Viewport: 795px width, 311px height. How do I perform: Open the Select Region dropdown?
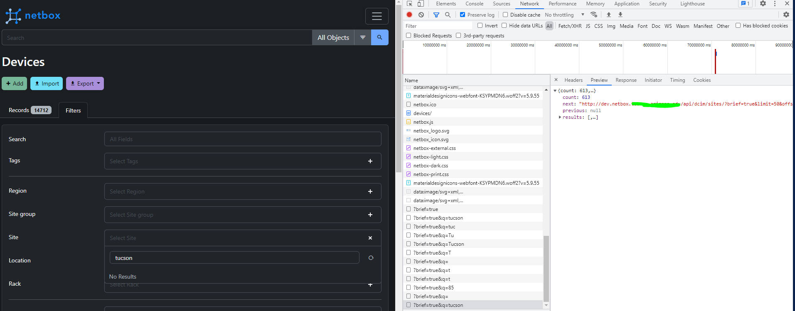click(x=243, y=191)
